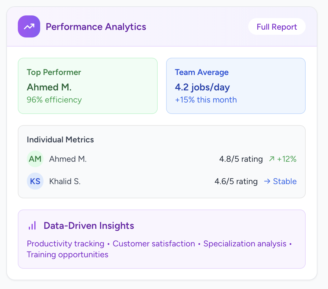This screenshot has width=328, height=289.
Task: Click the Performance Analytics heading
Action: click(96, 27)
